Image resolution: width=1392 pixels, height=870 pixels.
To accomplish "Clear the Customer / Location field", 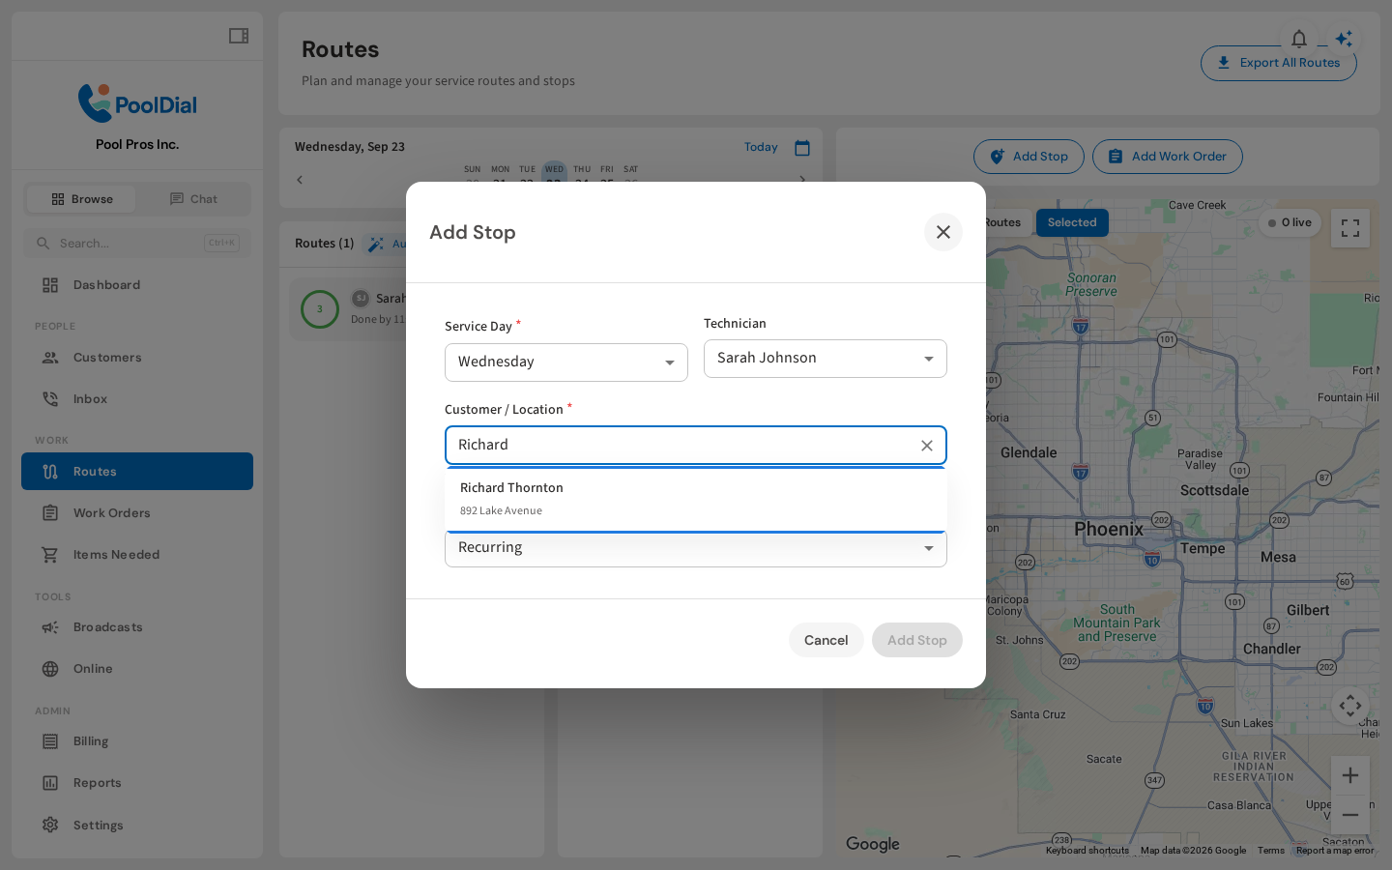I will (x=927, y=446).
